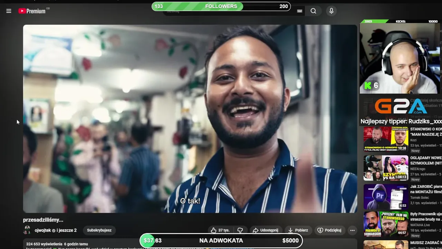The image size is (442, 249).
Task: Click the Subskrybujesz subscription button
Action: tap(99, 230)
